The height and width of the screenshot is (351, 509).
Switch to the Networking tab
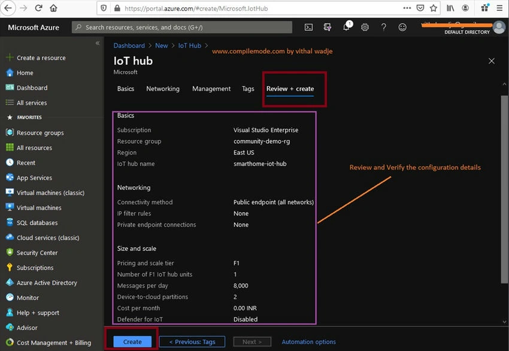pos(163,89)
